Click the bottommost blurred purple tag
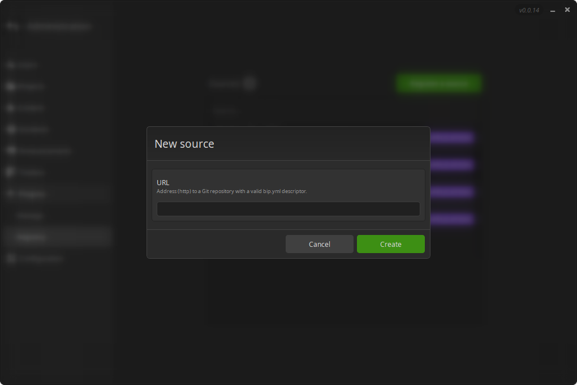This screenshot has height=385, width=577. [451, 219]
